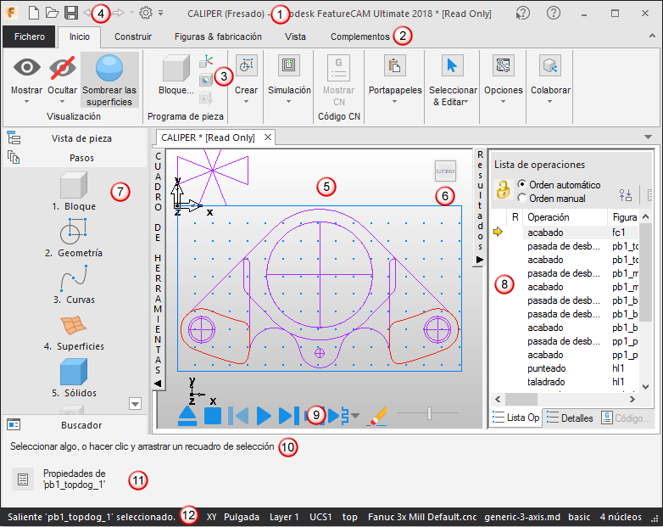Open the gear settings icon in the title bar
663x527 pixels.
[146, 13]
